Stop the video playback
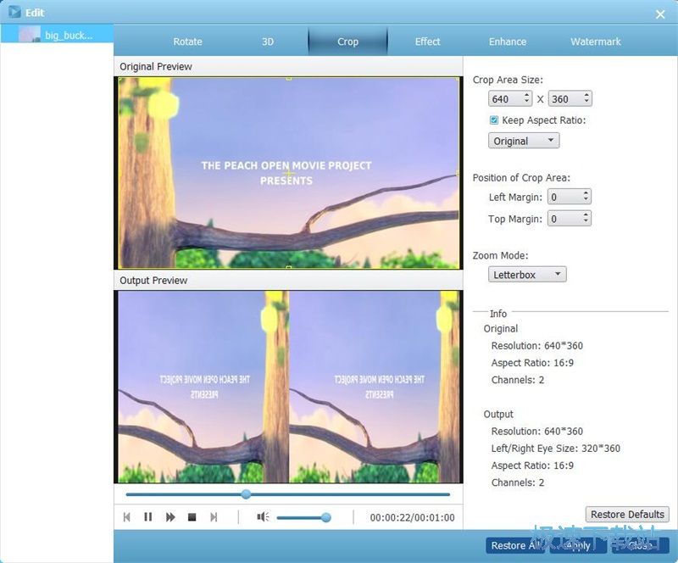This screenshot has height=563, width=678. tap(192, 517)
